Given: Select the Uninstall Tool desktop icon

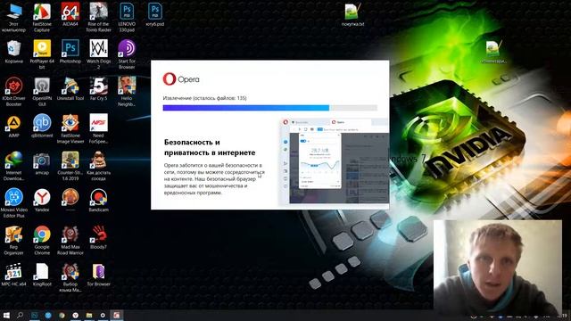Looking at the screenshot, I should (x=70, y=89).
